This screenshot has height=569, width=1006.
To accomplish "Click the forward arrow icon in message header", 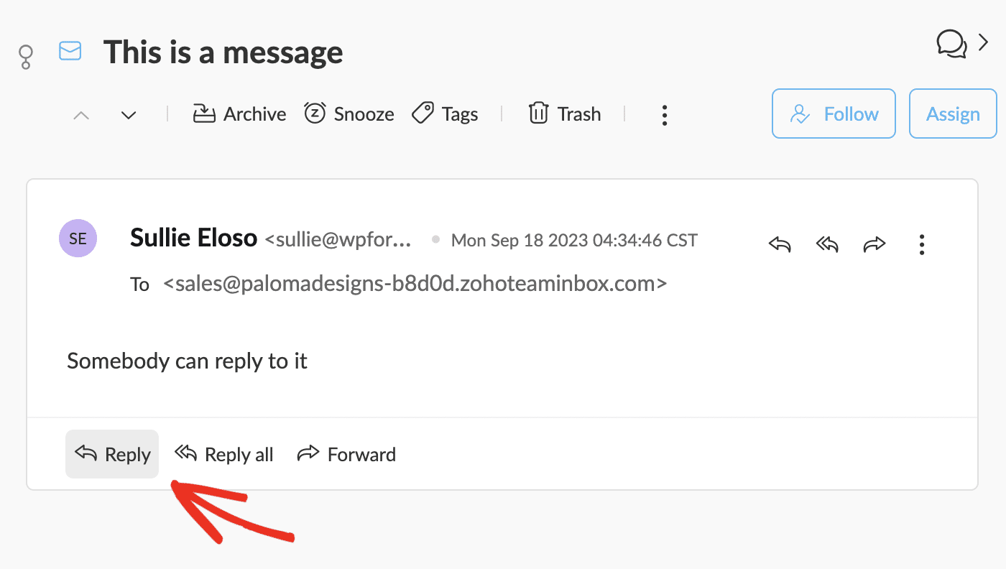I will [x=875, y=244].
